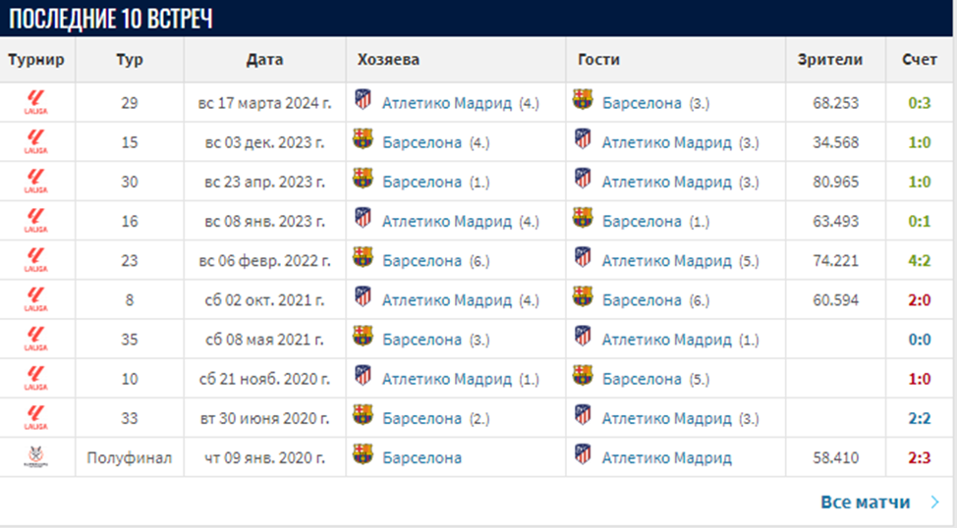Click the "Дата" column header
Viewport: 957px width, 528px height.
click(264, 60)
